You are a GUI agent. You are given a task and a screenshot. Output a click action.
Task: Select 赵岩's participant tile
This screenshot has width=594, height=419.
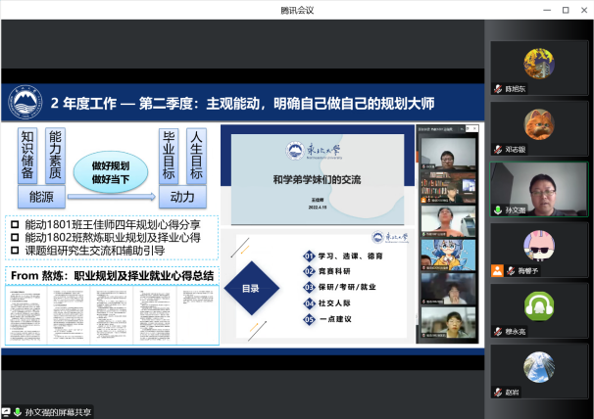point(538,367)
